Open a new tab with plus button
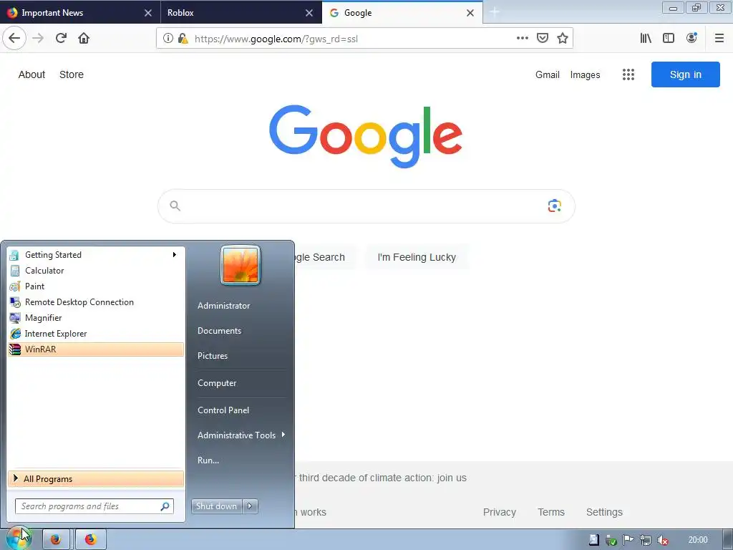 pyautogui.click(x=495, y=13)
